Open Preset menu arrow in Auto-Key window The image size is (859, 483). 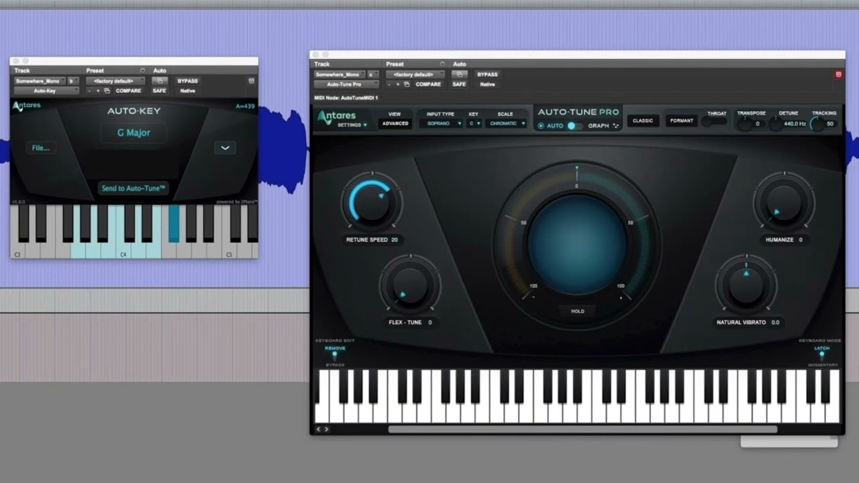point(142,70)
